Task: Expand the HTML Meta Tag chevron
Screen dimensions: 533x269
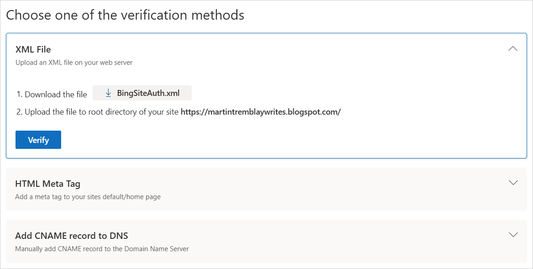Action: tap(513, 183)
